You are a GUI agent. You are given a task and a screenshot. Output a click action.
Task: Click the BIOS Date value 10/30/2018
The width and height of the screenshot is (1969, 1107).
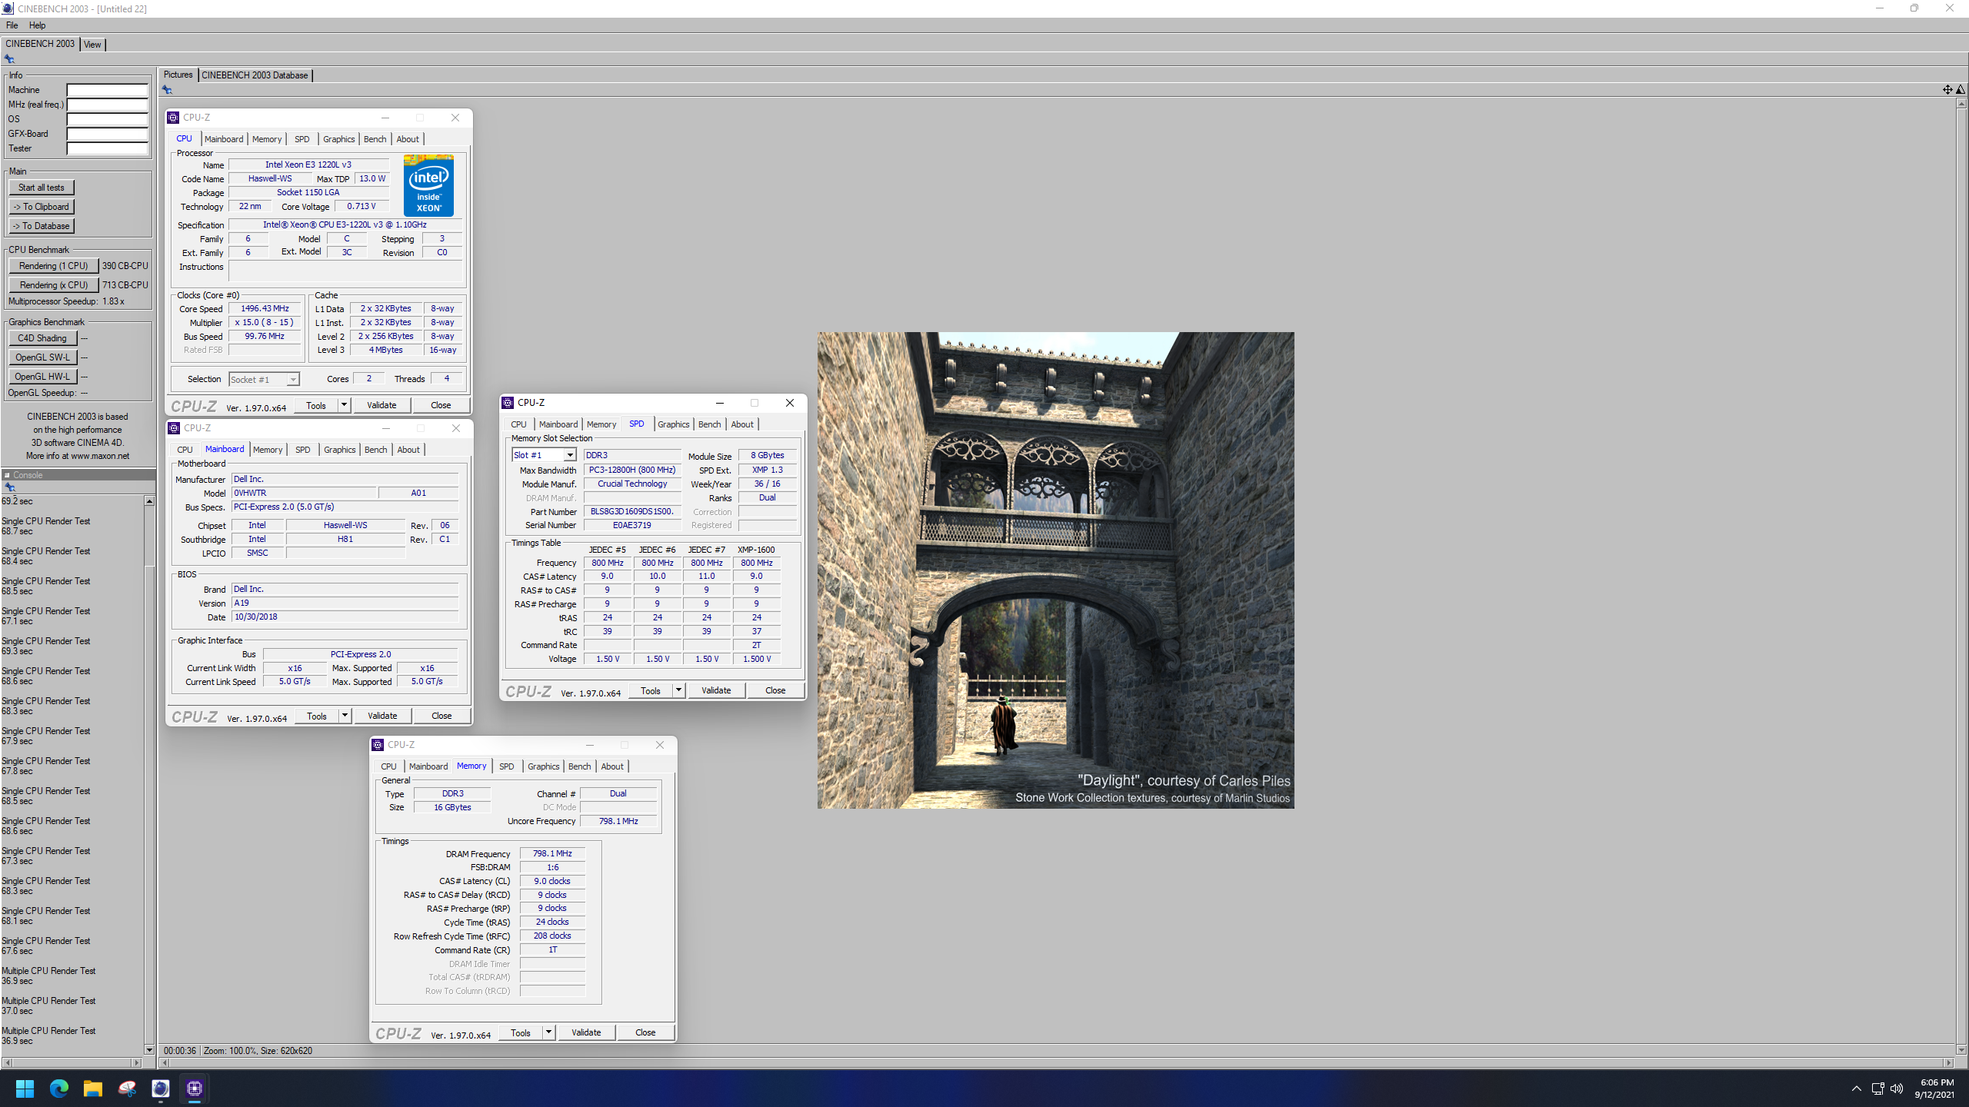(x=345, y=617)
